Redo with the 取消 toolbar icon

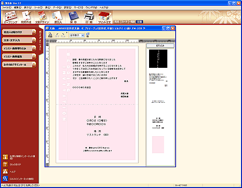pyautogui.click(x=63, y=35)
